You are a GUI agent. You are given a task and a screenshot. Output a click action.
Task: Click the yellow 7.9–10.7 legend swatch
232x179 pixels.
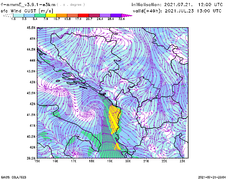tap(51, 15)
